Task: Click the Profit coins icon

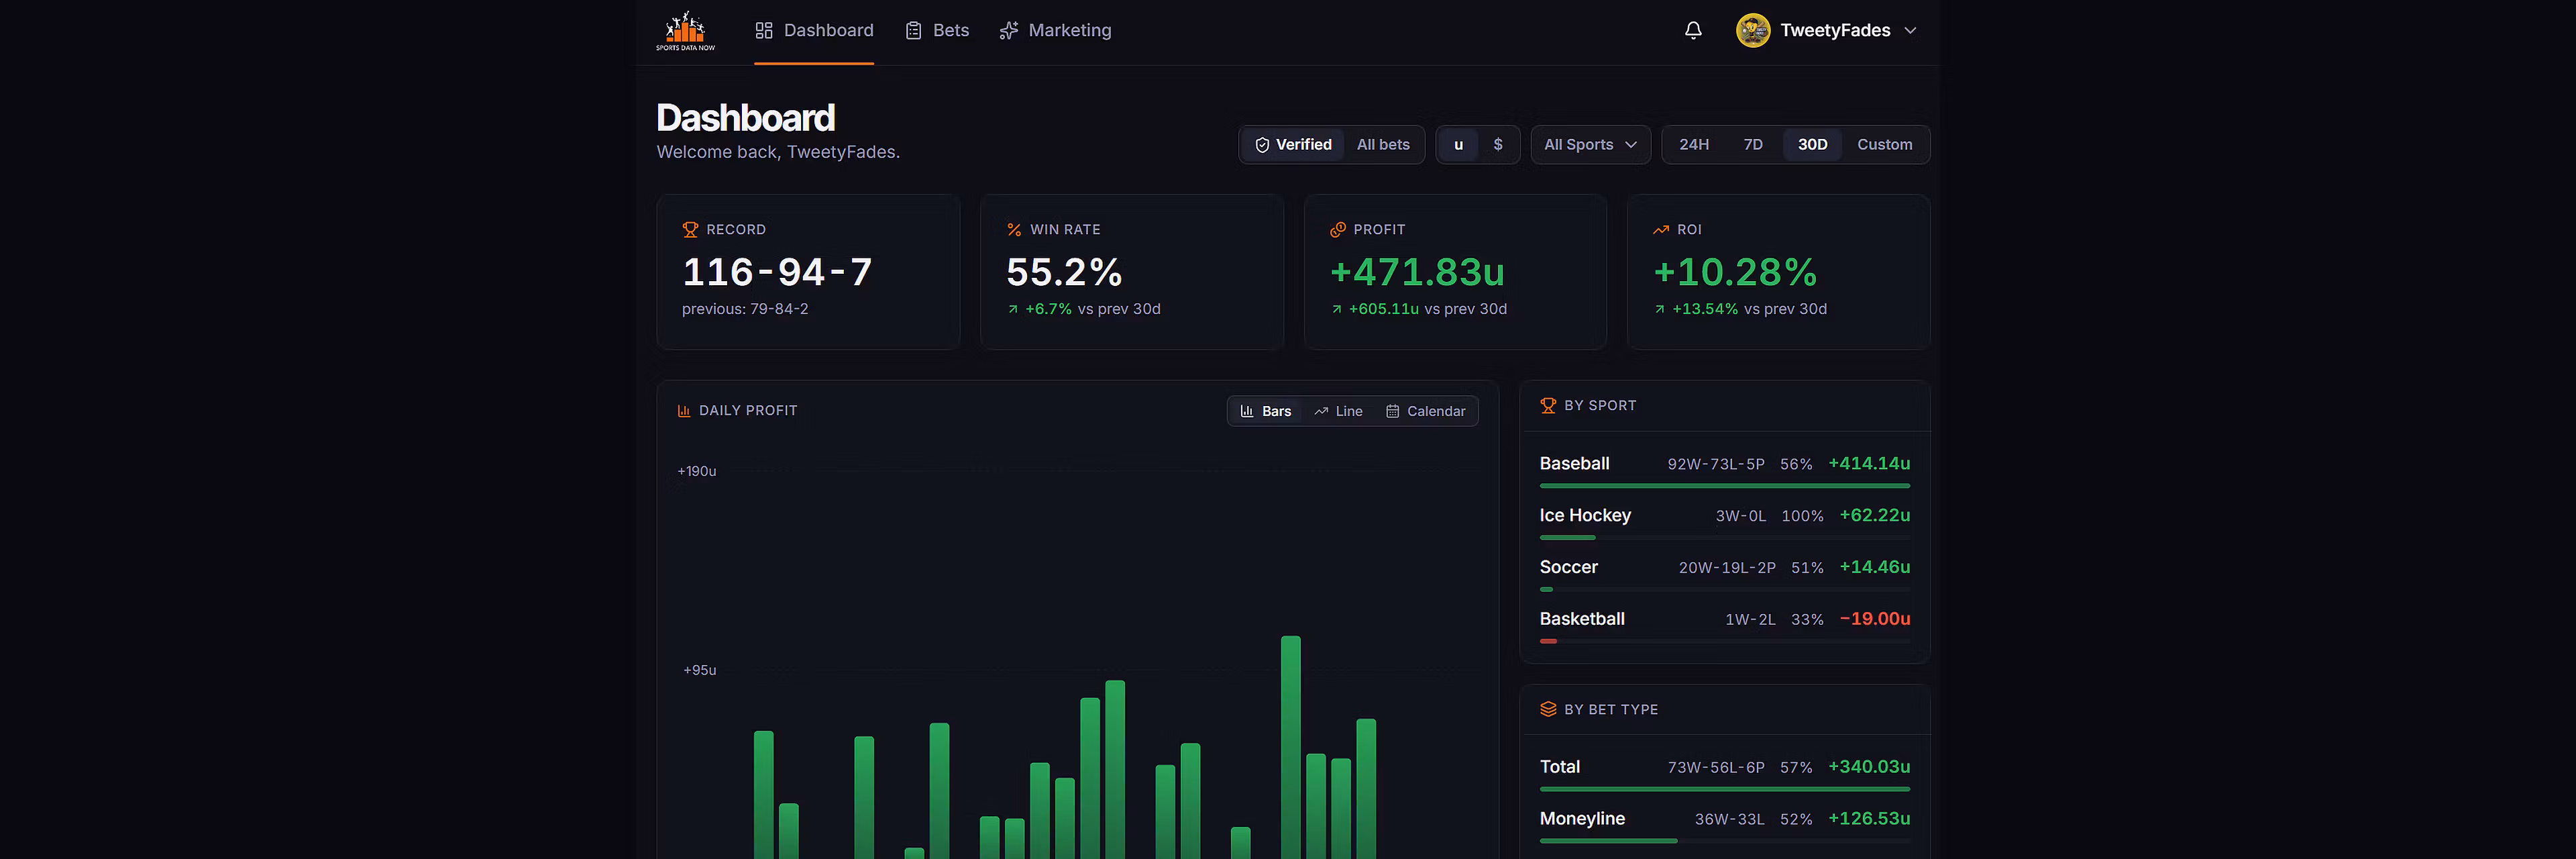Action: (x=1337, y=230)
